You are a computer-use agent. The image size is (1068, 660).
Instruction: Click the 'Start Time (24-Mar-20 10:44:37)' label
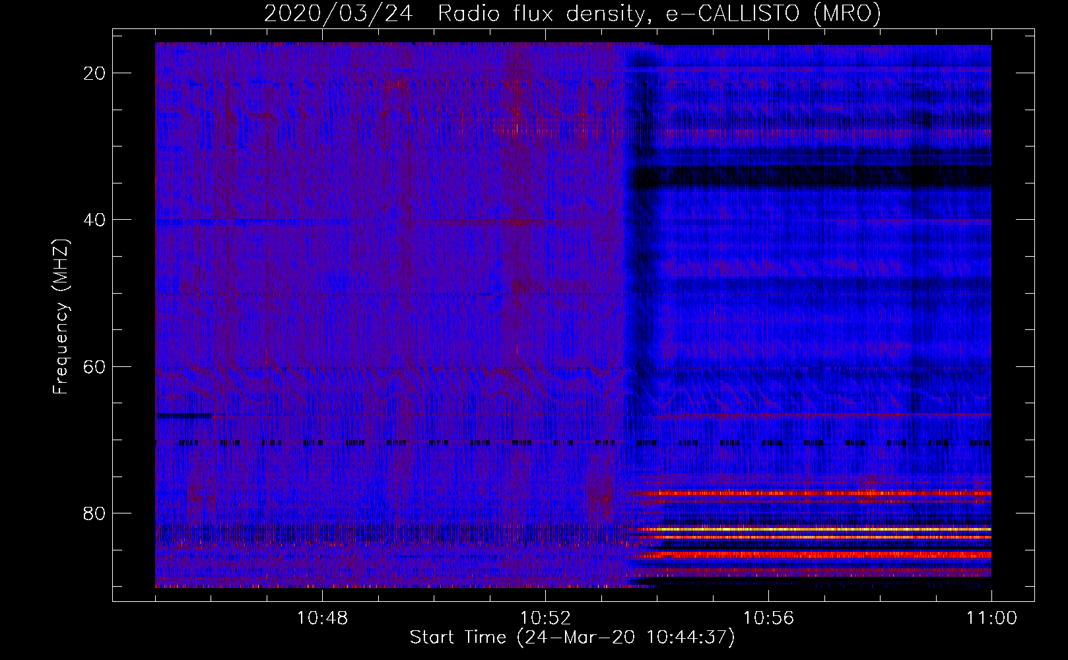(x=572, y=638)
